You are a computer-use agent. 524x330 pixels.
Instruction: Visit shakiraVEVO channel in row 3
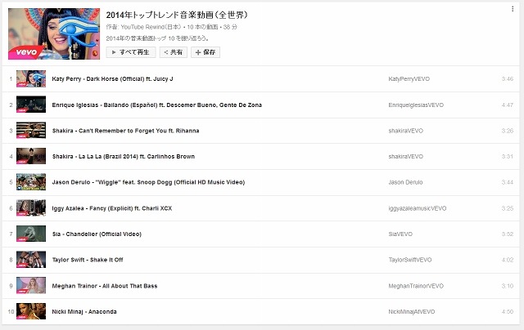(406, 131)
